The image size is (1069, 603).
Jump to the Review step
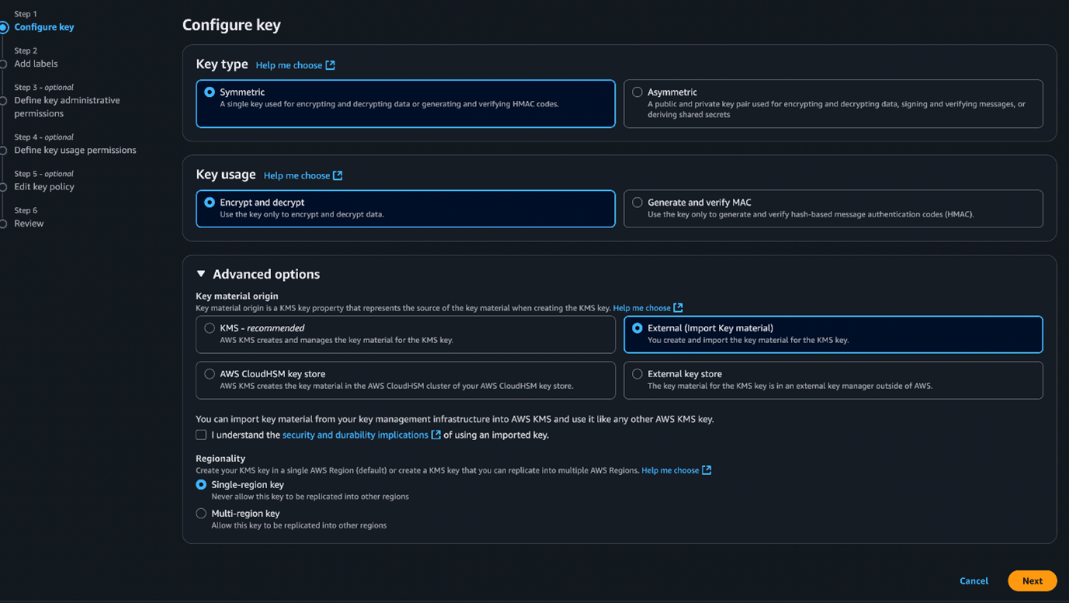[29, 224]
